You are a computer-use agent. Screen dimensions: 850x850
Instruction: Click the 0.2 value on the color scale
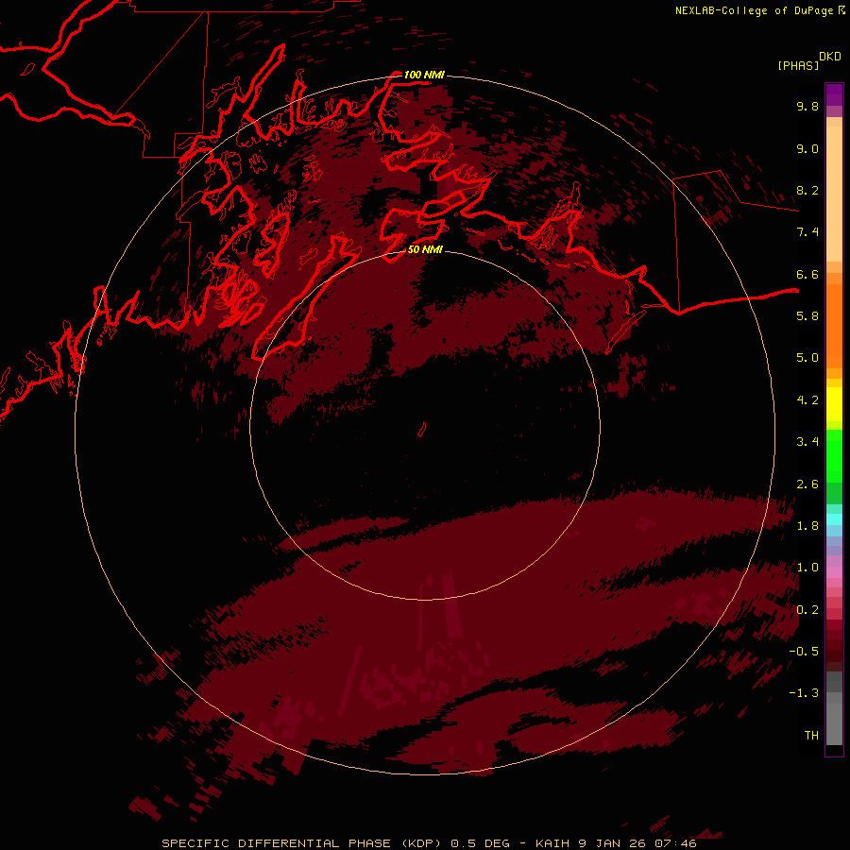pos(807,610)
